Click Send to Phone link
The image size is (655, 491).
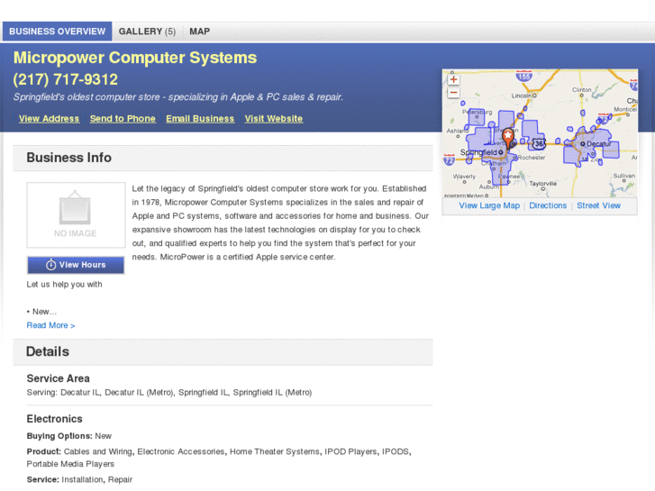click(x=123, y=119)
